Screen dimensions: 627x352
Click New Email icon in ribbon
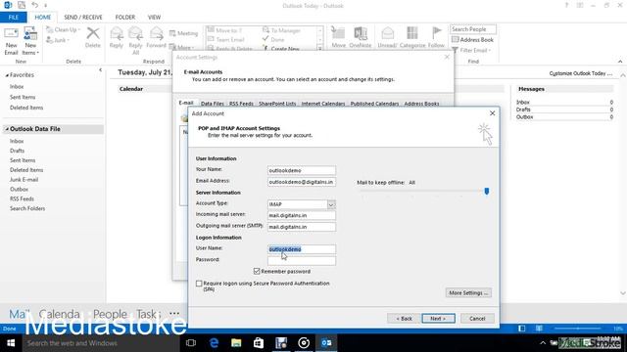click(x=11, y=41)
